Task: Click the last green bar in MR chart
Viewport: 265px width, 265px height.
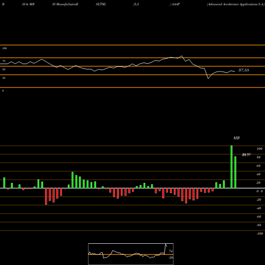Action: 235,172
